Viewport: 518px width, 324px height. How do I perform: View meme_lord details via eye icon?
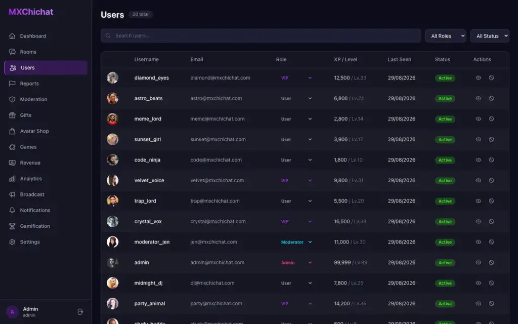click(478, 119)
